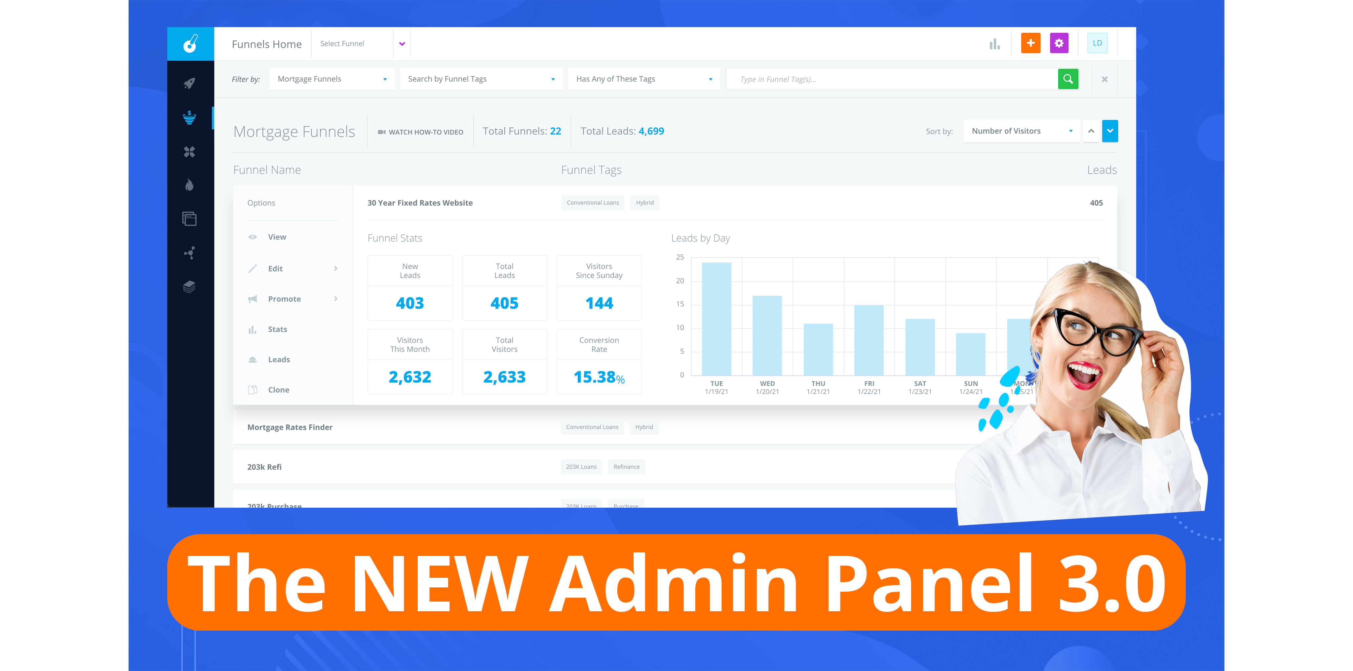Select the Edit option in funnel menu
Viewport: 1353px width, 671px height.
click(x=275, y=269)
